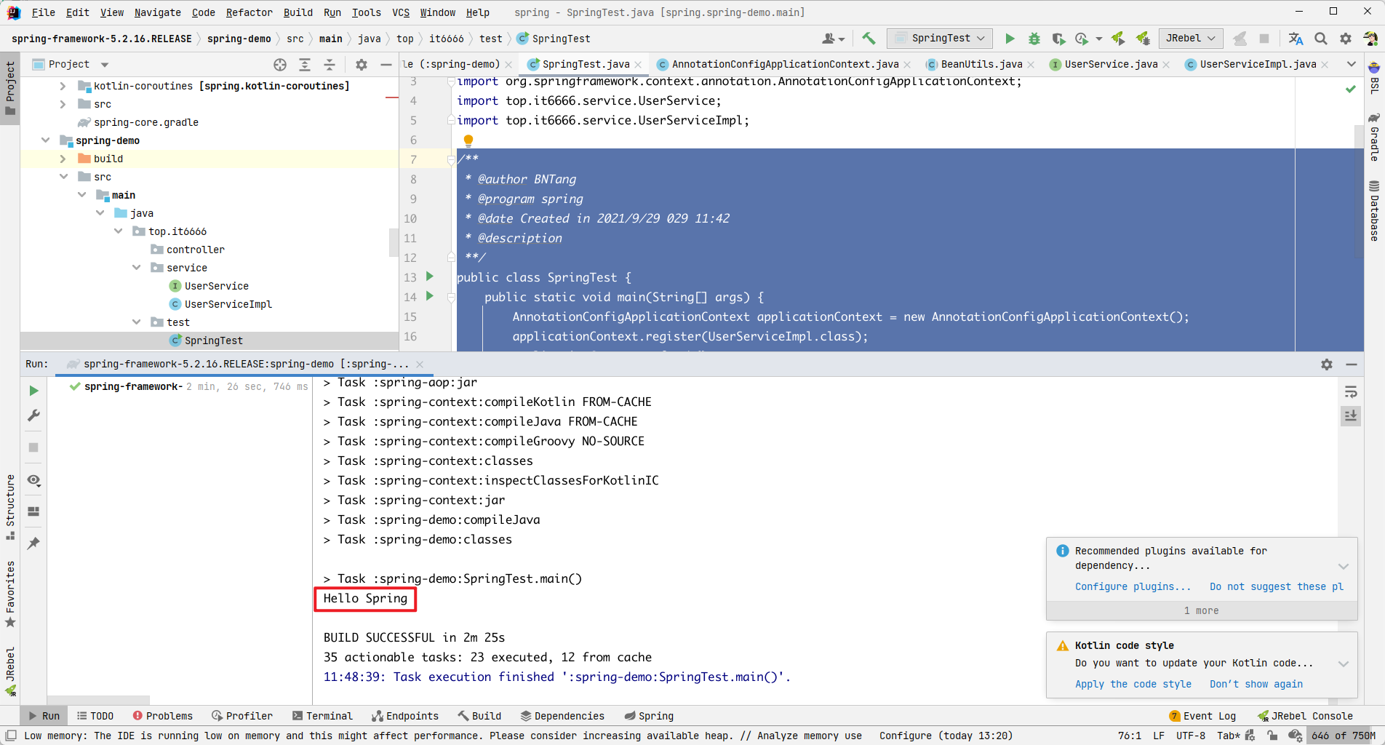Open the Translate tool icon
The height and width of the screenshot is (745, 1385).
1296,39
